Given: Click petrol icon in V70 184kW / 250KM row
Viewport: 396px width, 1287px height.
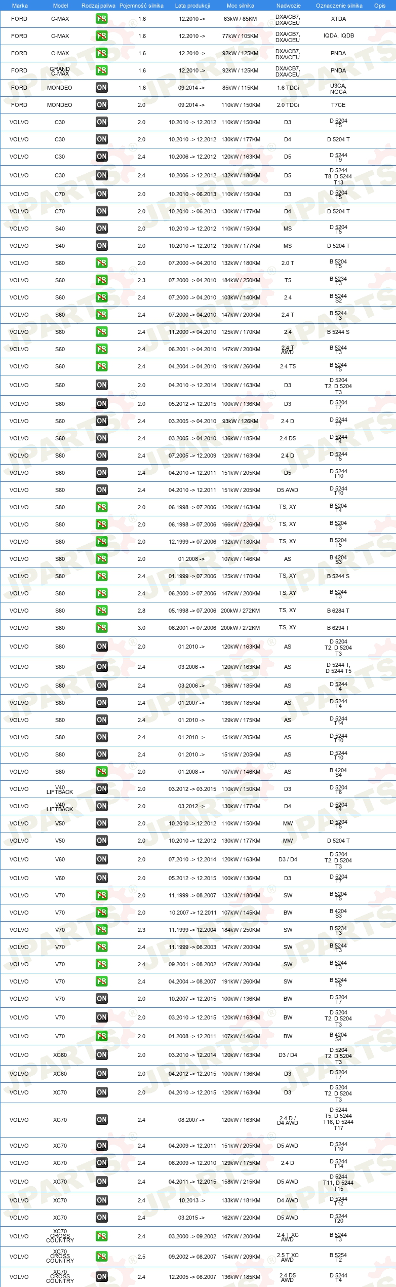Looking at the screenshot, I should click(x=102, y=930).
